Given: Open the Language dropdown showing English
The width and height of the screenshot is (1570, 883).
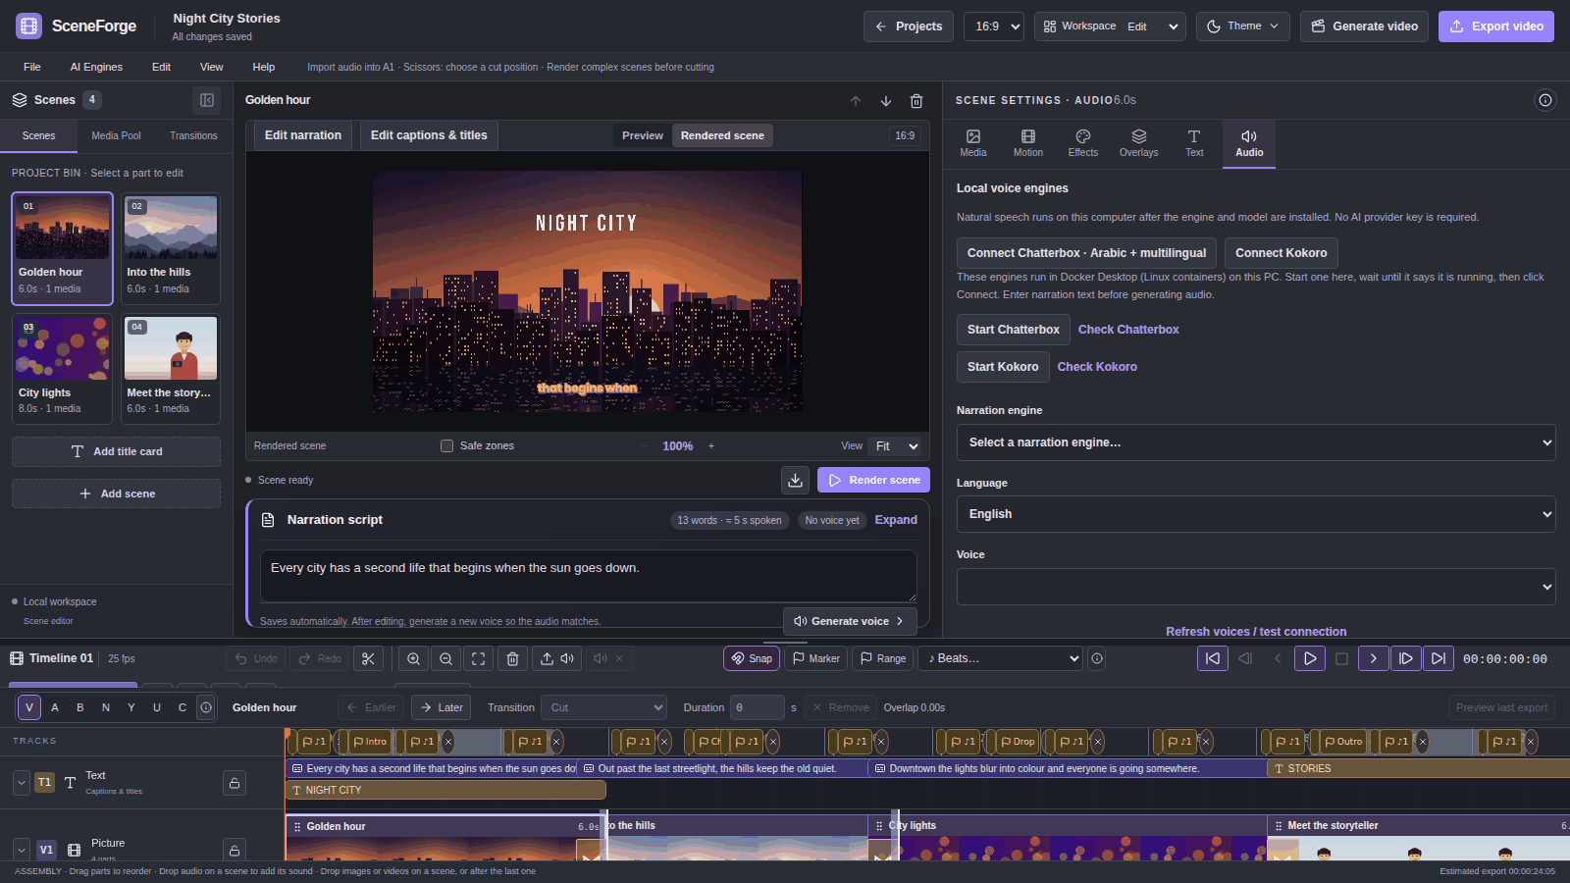Looking at the screenshot, I should pyautogui.click(x=1256, y=514).
